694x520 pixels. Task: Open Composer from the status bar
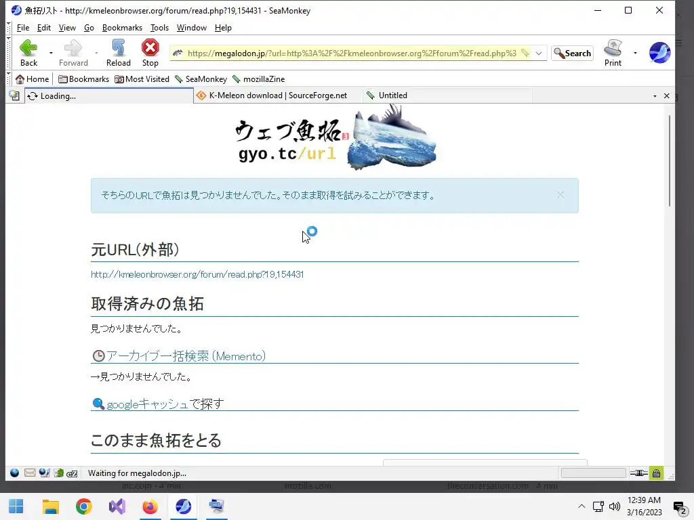44,473
